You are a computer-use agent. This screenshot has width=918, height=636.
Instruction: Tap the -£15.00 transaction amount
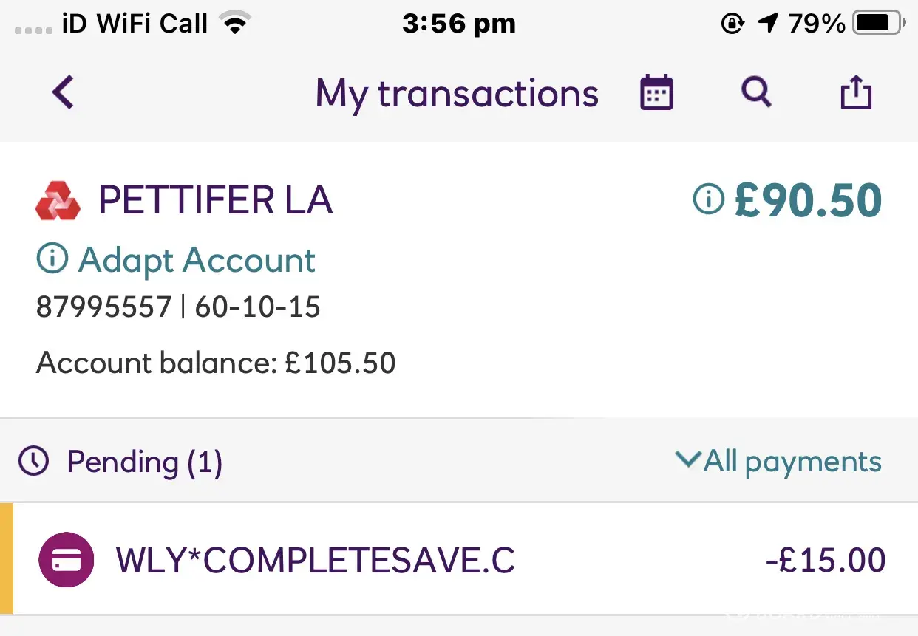coord(826,561)
